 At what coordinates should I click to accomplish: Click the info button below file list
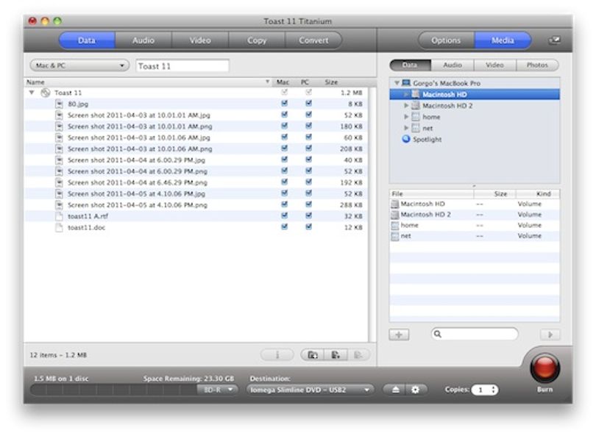[x=277, y=355]
